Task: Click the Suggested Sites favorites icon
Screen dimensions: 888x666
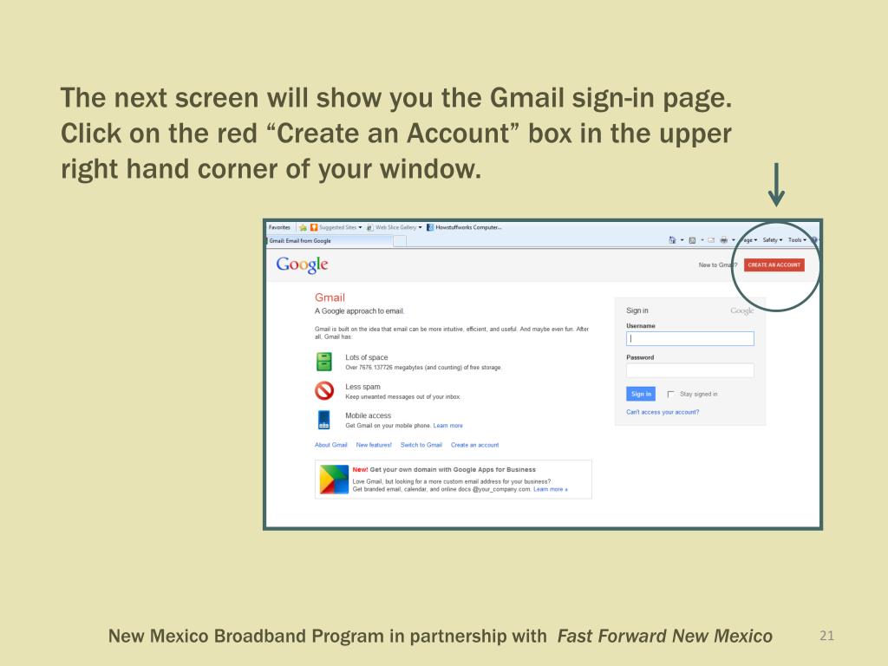Action: [314, 228]
